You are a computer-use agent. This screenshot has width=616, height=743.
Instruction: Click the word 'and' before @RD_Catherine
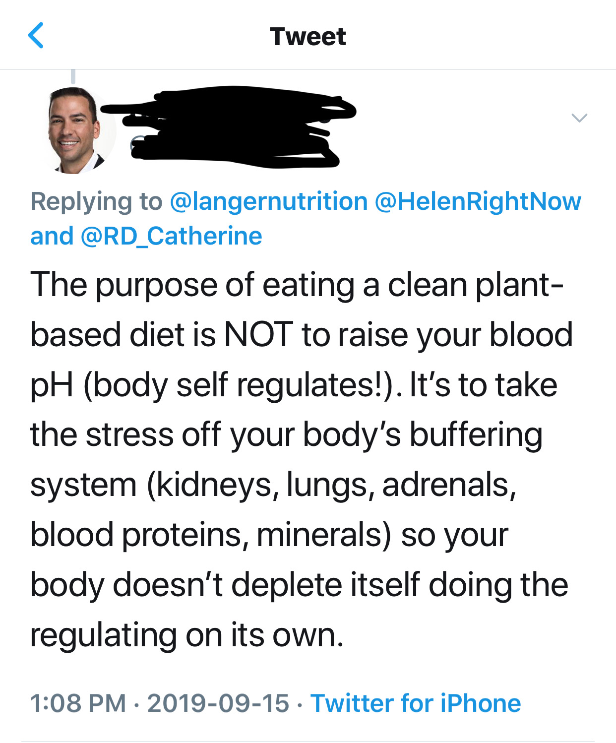tap(52, 236)
